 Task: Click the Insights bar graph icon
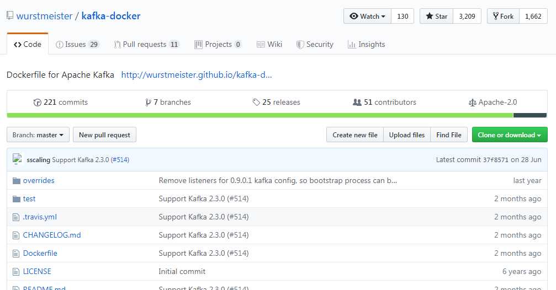[352, 45]
